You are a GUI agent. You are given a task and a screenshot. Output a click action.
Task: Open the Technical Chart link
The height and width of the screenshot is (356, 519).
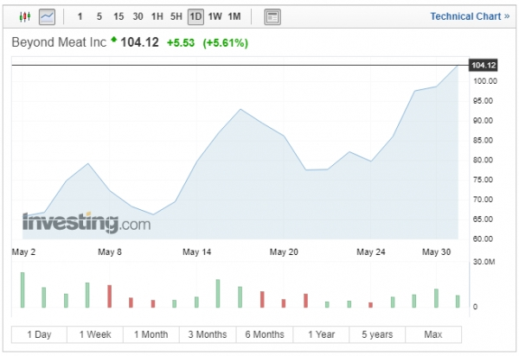tap(469, 16)
